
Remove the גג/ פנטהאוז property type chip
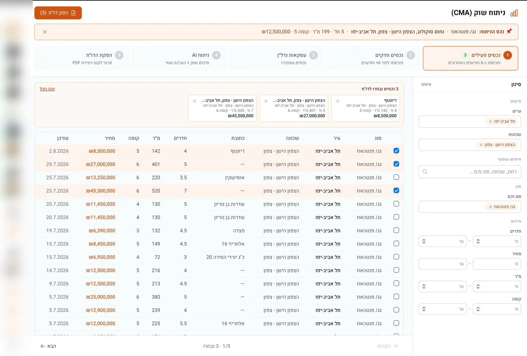tap(490, 206)
